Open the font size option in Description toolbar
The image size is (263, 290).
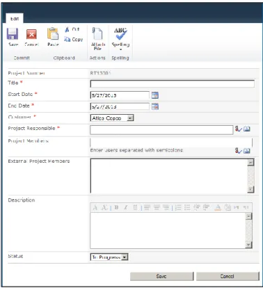[x=104, y=207]
